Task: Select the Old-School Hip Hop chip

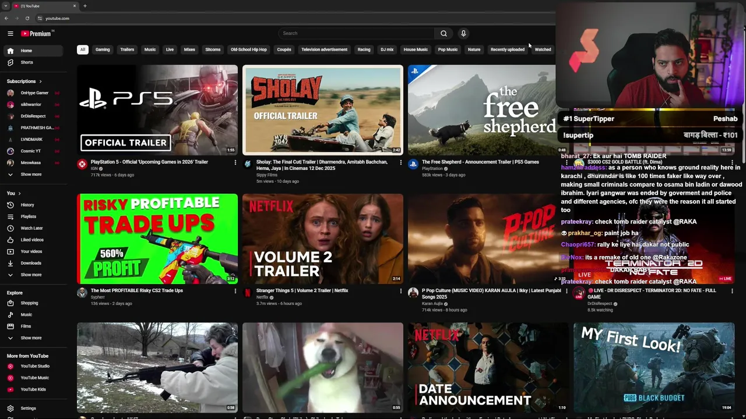Action: point(249,49)
